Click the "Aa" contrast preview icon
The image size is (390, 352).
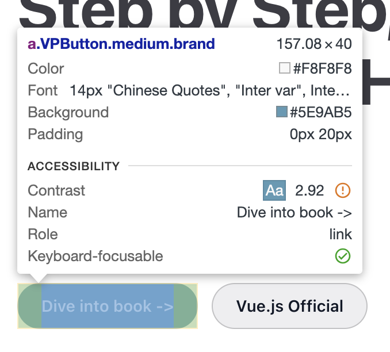click(274, 190)
